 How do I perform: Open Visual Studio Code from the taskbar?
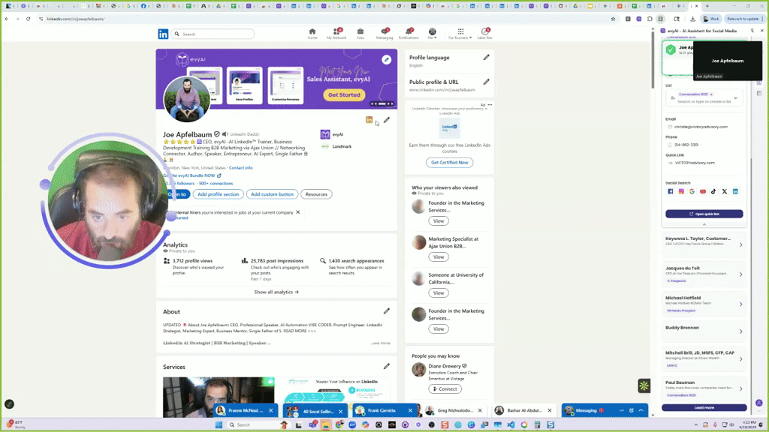tap(511, 424)
